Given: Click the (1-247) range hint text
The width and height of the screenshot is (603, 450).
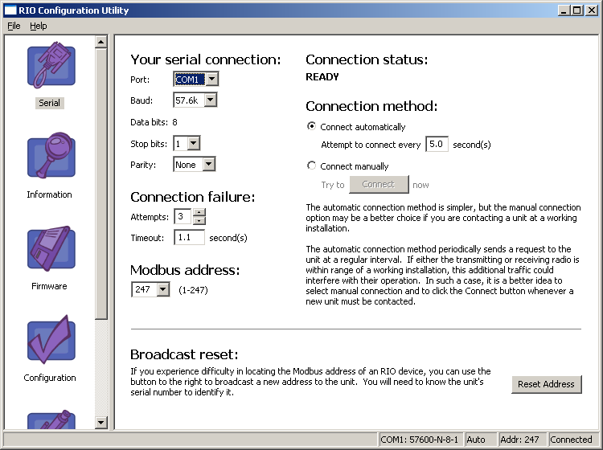Looking at the screenshot, I should click(193, 290).
